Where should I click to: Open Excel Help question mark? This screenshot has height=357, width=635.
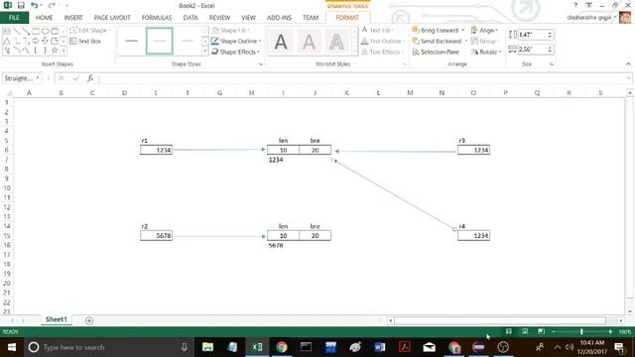click(x=575, y=5)
